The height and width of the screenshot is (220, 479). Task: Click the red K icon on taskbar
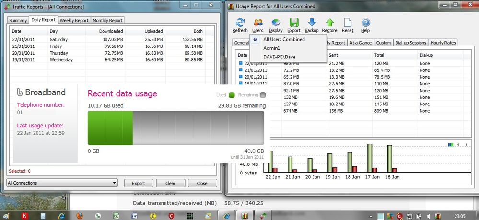(24, 215)
